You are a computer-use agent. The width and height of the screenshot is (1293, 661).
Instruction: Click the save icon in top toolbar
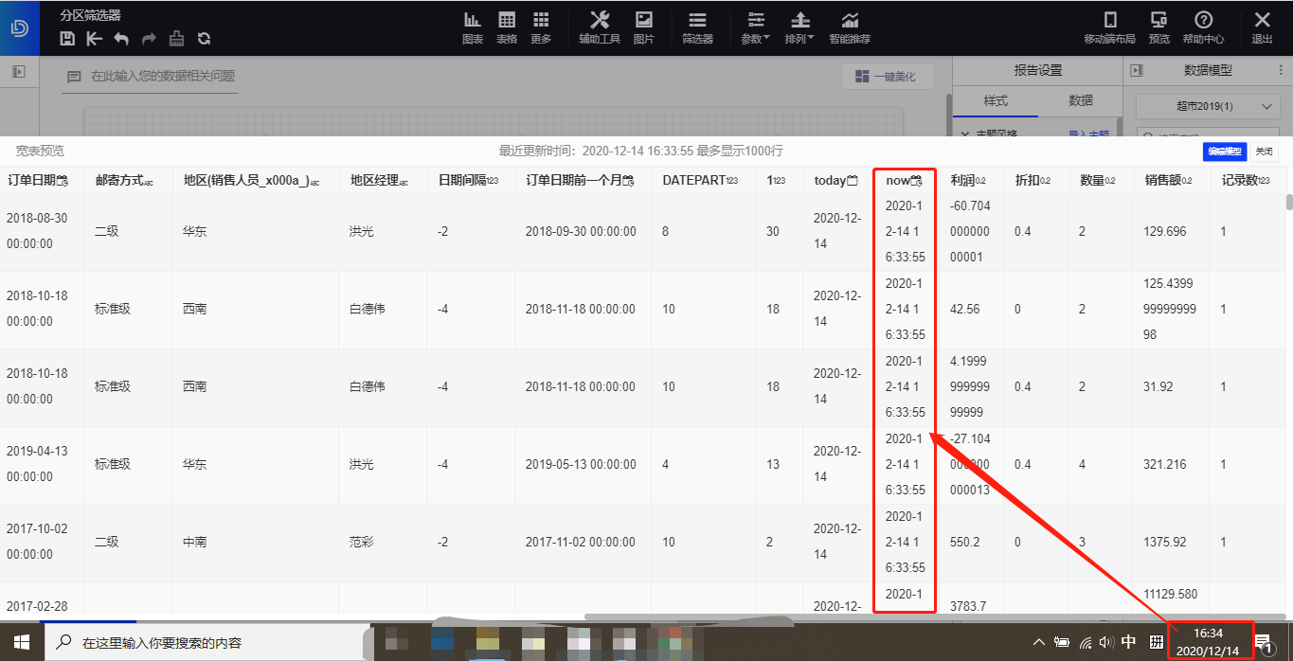67,39
